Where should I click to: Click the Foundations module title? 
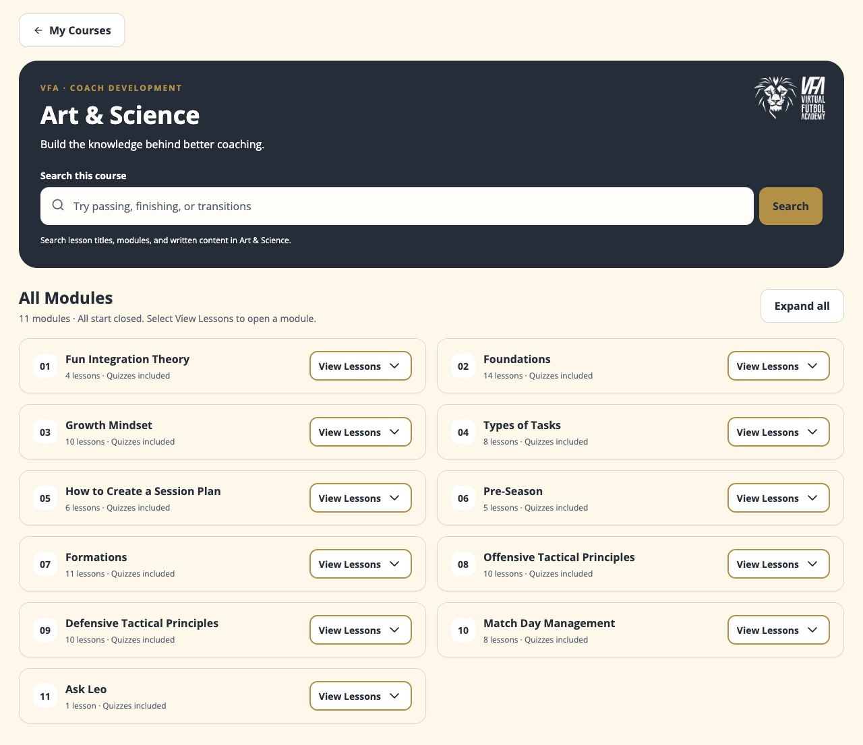pos(517,359)
